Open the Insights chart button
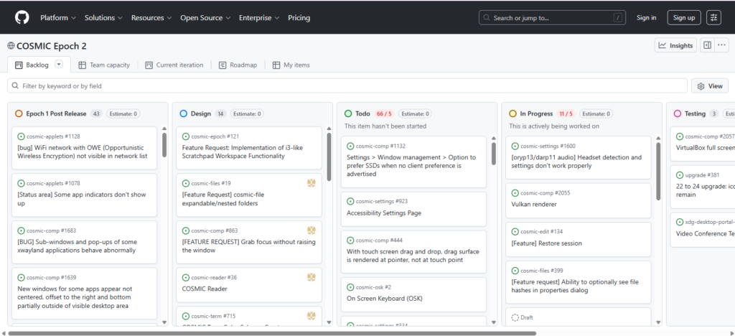Image resolution: width=735 pixels, height=336 pixels. click(675, 45)
